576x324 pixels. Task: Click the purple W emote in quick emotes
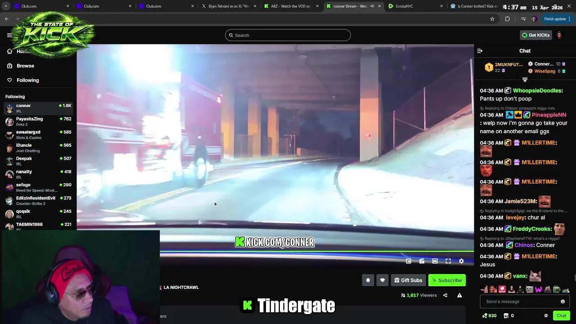pyautogui.click(x=538, y=289)
